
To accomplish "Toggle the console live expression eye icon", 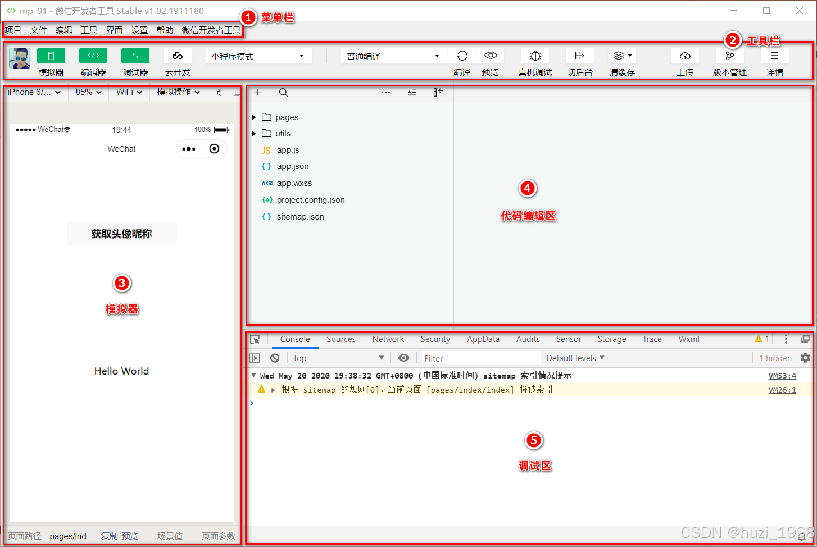I will coord(403,358).
